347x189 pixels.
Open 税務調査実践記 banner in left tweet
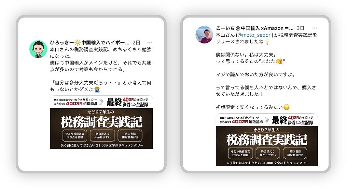pyautogui.click(x=101, y=122)
